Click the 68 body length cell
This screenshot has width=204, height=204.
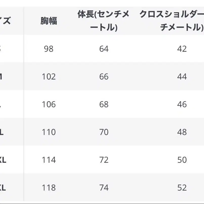coord(104,104)
